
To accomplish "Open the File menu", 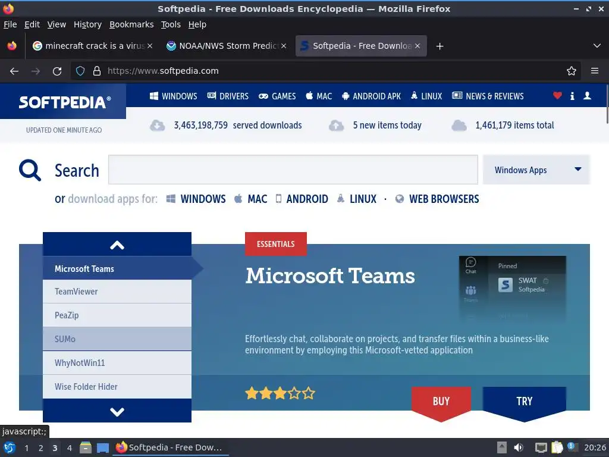I will tap(11, 24).
